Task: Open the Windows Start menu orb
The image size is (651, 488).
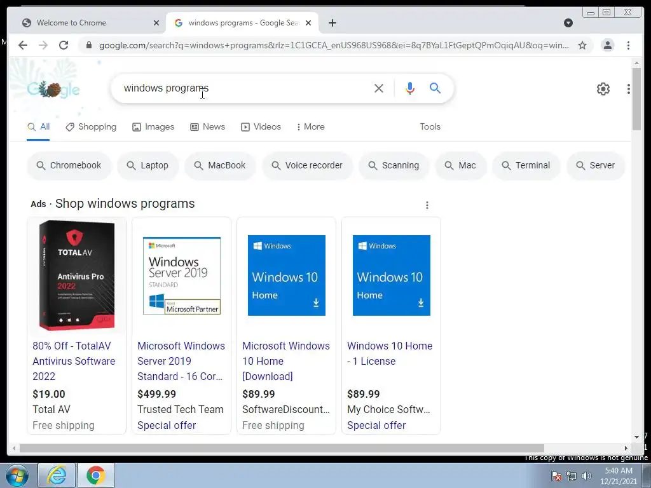Action: click(17, 475)
